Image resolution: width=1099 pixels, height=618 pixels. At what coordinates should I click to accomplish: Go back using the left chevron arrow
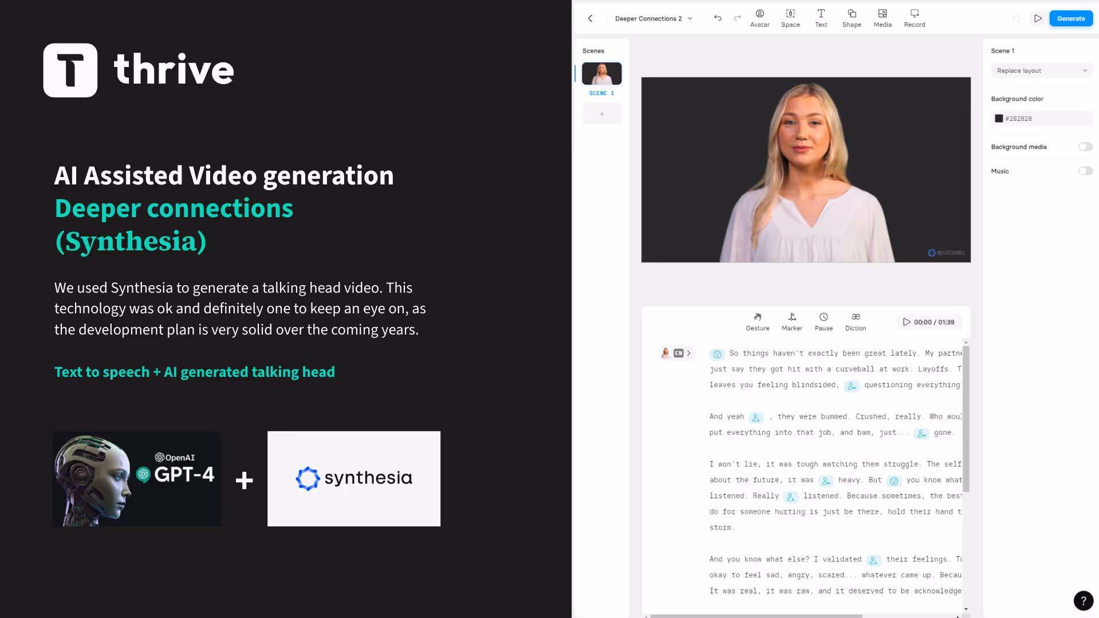pos(590,18)
